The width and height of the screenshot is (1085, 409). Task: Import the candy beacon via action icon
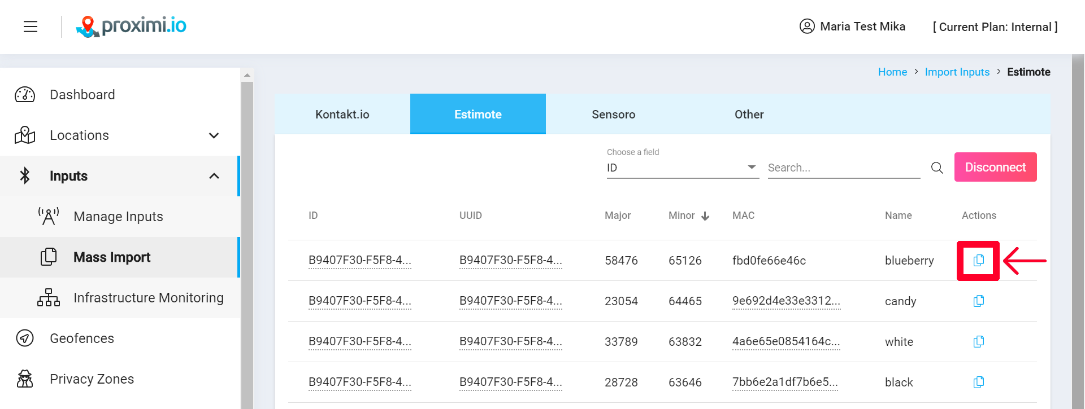(x=979, y=301)
